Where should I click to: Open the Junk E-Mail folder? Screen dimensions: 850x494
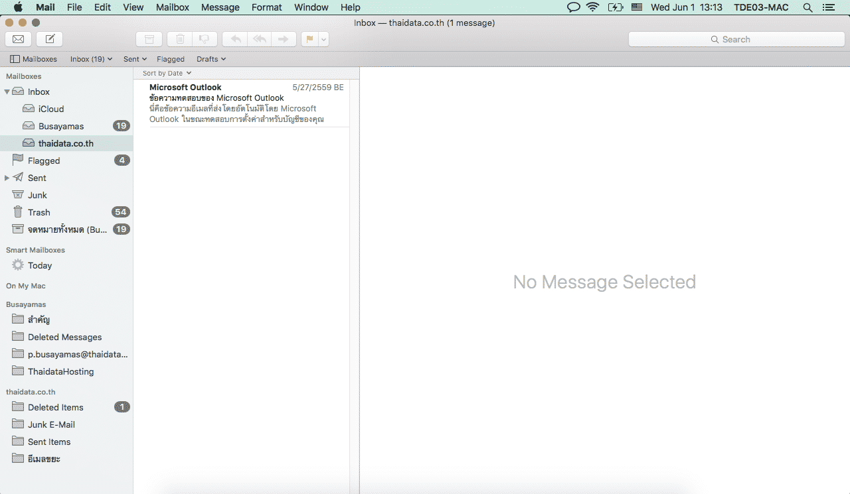tap(66, 424)
